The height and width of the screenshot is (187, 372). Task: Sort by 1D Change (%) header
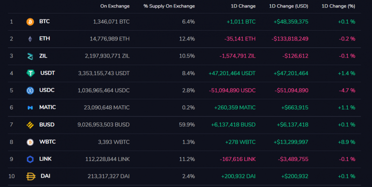point(338,6)
